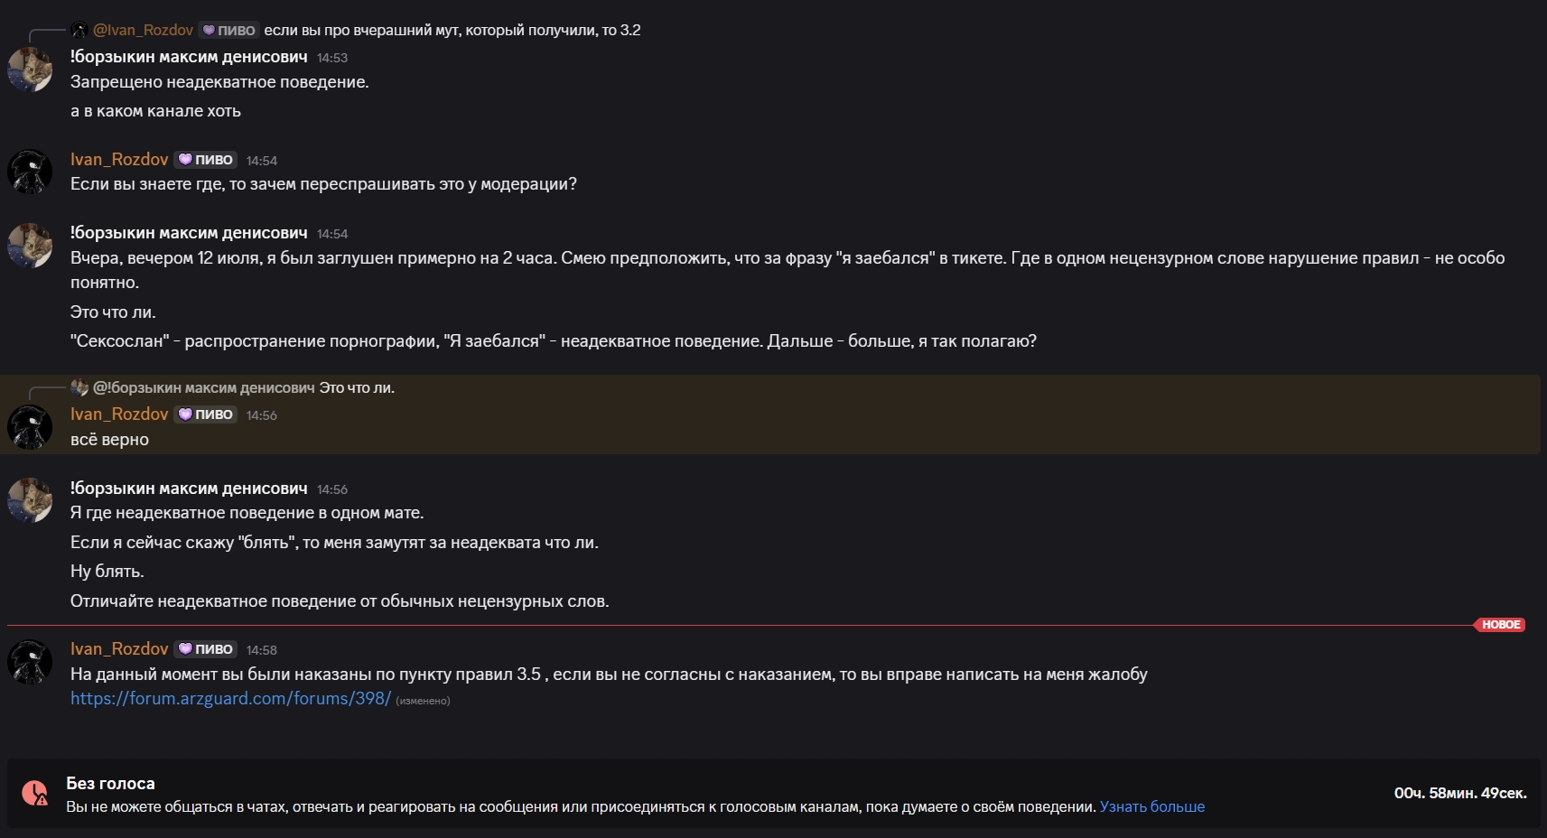The width and height of the screenshot is (1547, 838).
Task: Click the "(изменено)" edited label
Action: (423, 701)
